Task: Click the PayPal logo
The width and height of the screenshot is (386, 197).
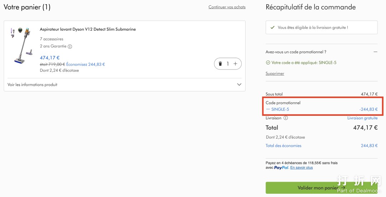Action: click(281, 168)
